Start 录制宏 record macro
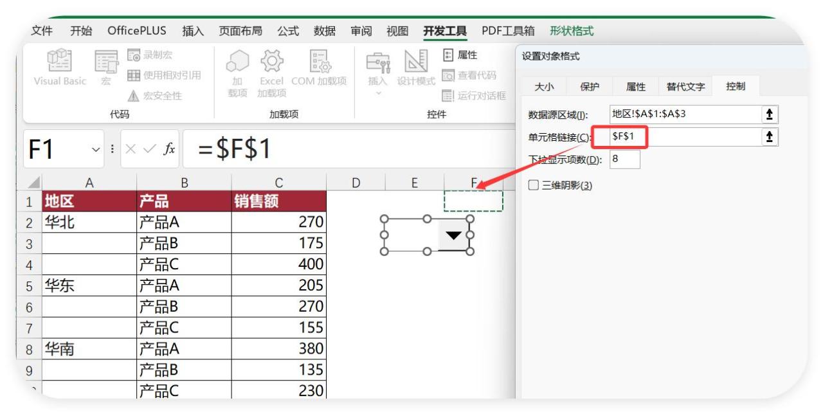 coord(149,56)
